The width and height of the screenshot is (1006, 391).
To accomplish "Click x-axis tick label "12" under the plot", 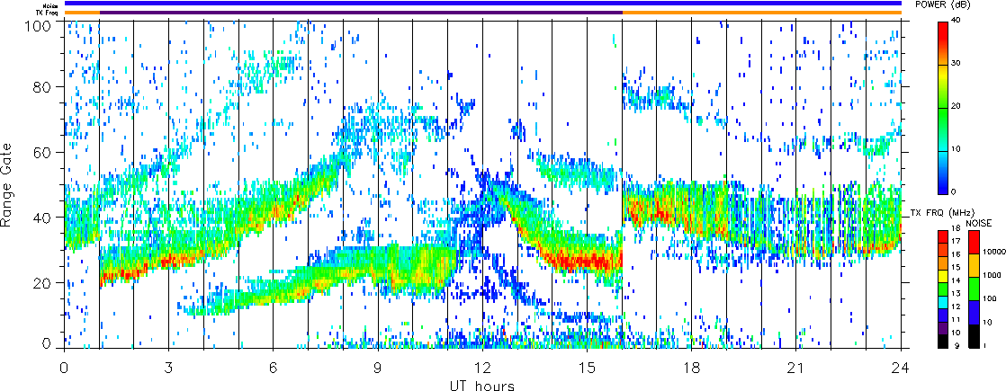I will point(482,367).
